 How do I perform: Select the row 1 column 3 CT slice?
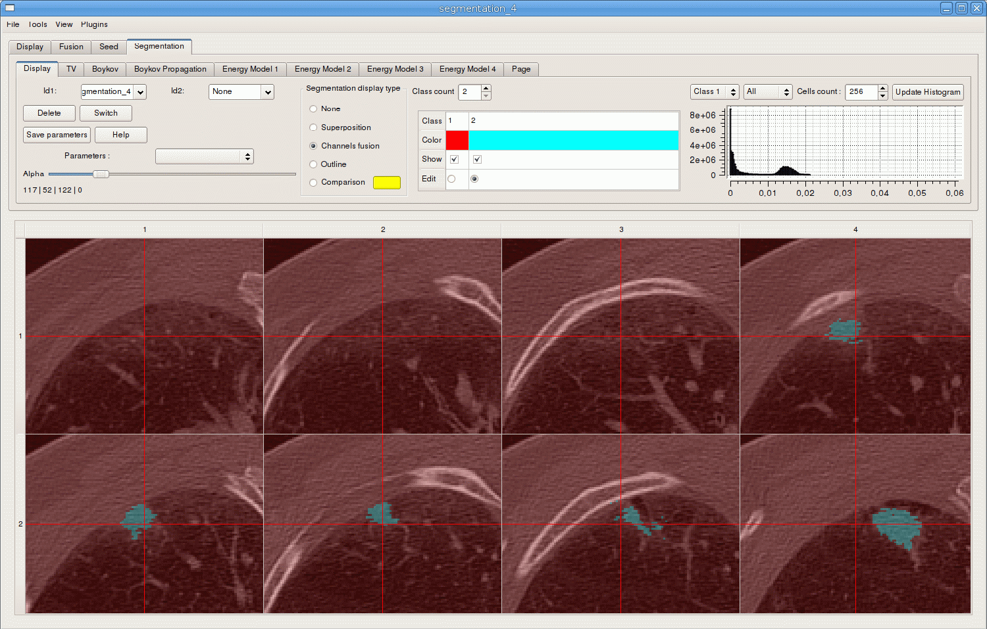pos(620,336)
